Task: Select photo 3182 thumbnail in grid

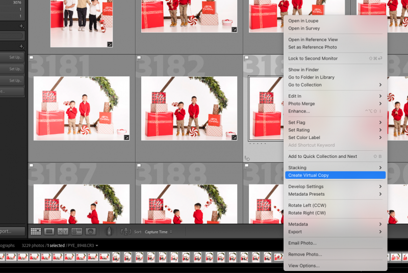Action: 189,108
